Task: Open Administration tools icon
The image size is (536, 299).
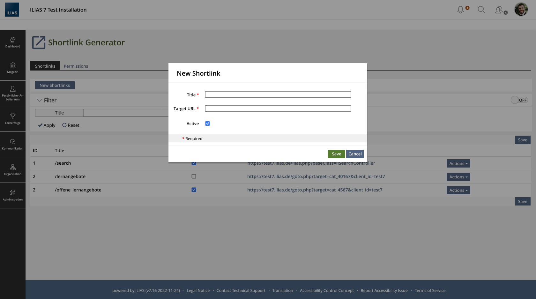Action: tap(13, 195)
